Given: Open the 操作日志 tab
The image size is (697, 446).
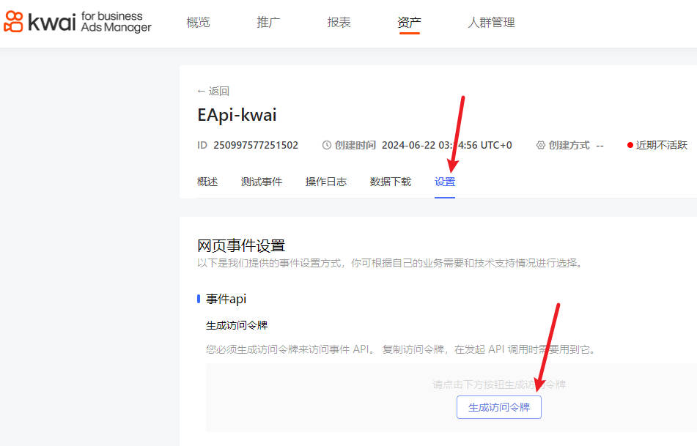Looking at the screenshot, I should 326,181.
